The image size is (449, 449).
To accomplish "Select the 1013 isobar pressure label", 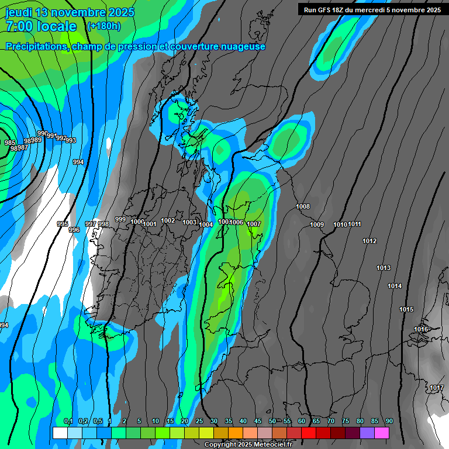I will point(384,268).
